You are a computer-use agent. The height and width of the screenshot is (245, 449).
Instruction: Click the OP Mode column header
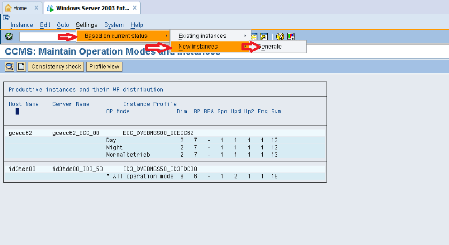pos(118,111)
